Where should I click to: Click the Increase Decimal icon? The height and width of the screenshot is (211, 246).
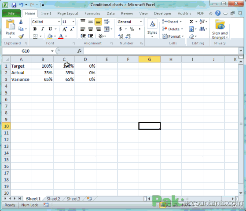(121, 36)
